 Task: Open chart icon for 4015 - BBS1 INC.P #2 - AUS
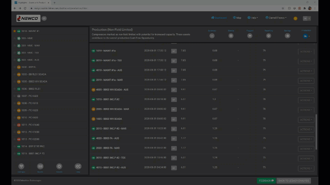pos(174,168)
